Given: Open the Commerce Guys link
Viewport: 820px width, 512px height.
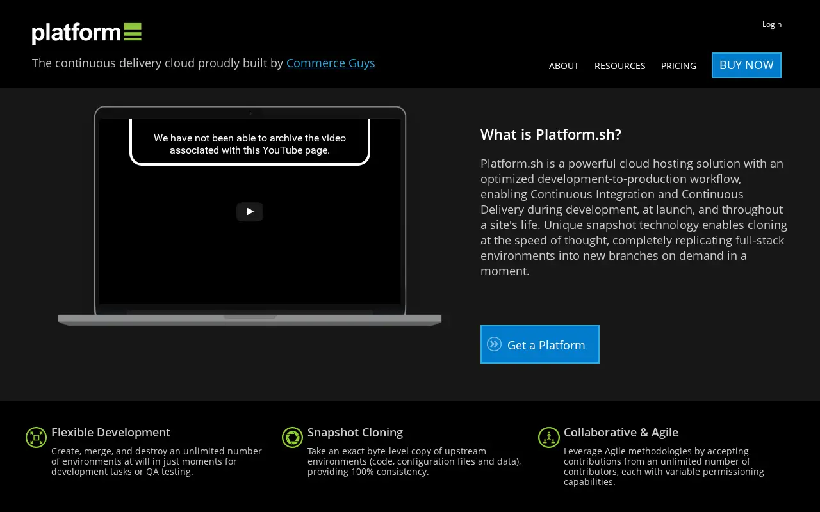Looking at the screenshot, I should click(331, 63).
